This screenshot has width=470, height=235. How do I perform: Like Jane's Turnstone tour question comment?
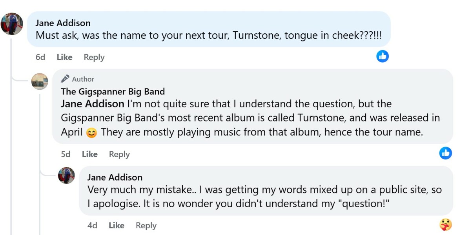[64, 57]
